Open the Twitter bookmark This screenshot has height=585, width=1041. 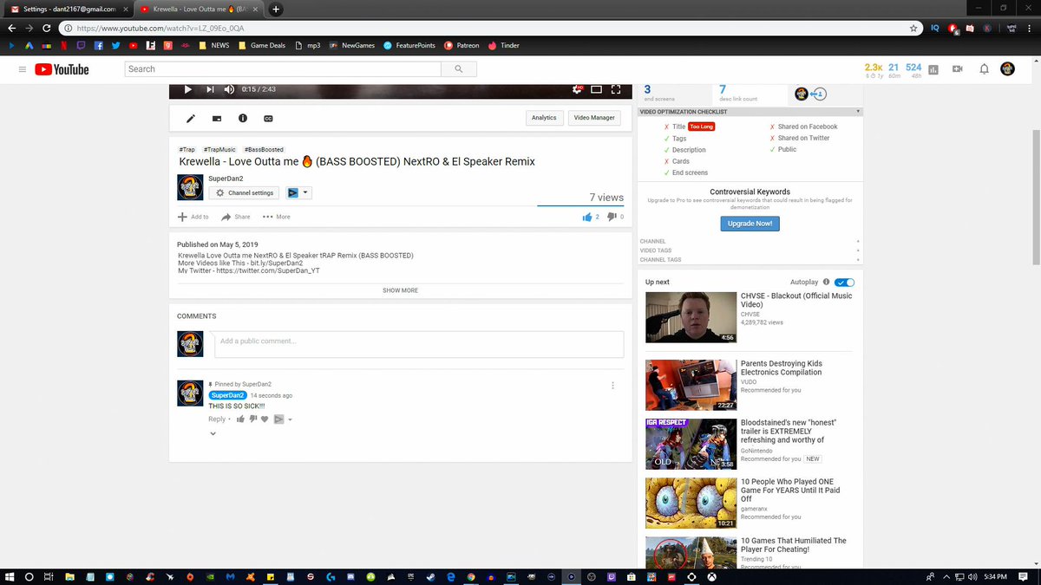pyautogui.click(x=115, y=45)
